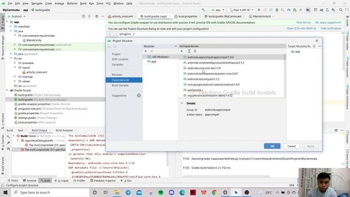Click the Hide notification link
The height and width of the screenshot is (197, 350).
pos(331,28)
